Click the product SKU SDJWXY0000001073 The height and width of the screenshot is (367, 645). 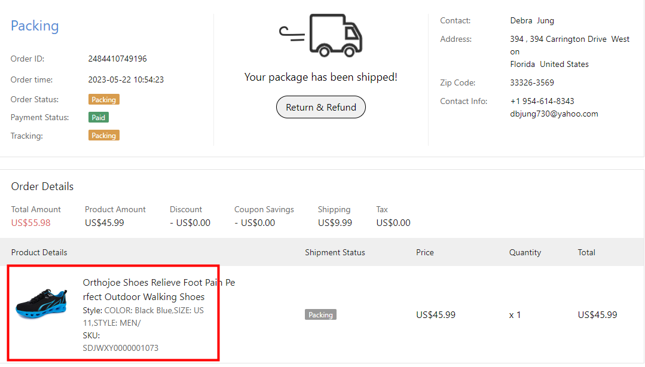point(120,348)
